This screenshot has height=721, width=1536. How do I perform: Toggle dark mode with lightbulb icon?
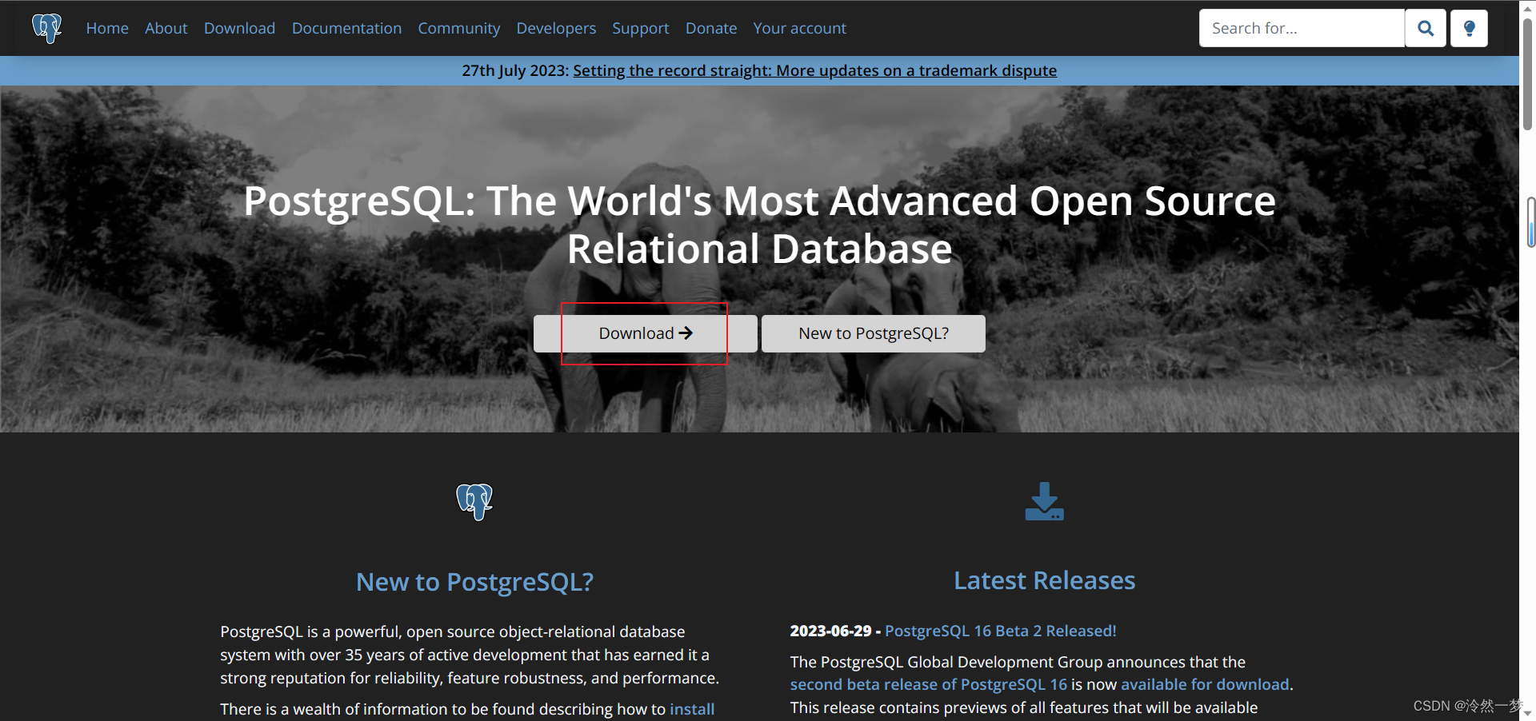pos(1469,28)
